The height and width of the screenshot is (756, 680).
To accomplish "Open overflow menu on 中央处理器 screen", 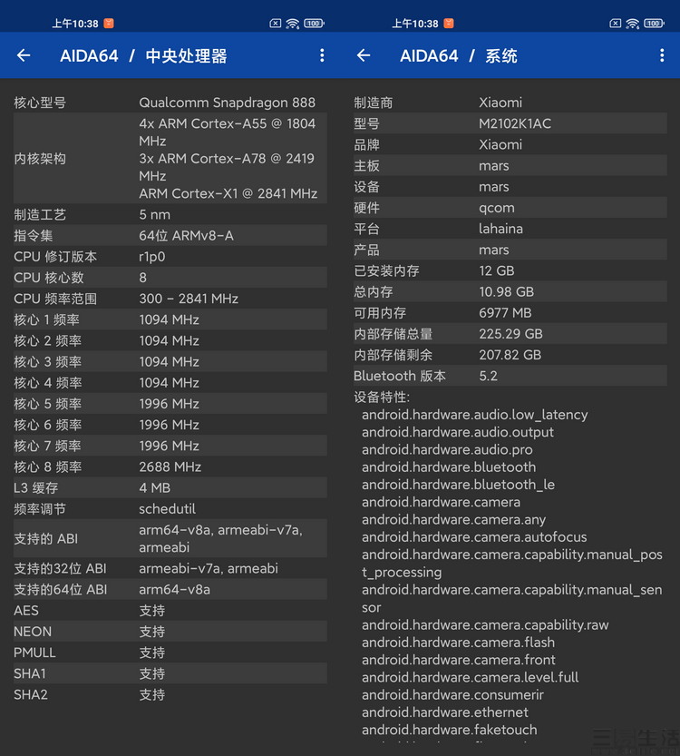I will coord(322,55).
